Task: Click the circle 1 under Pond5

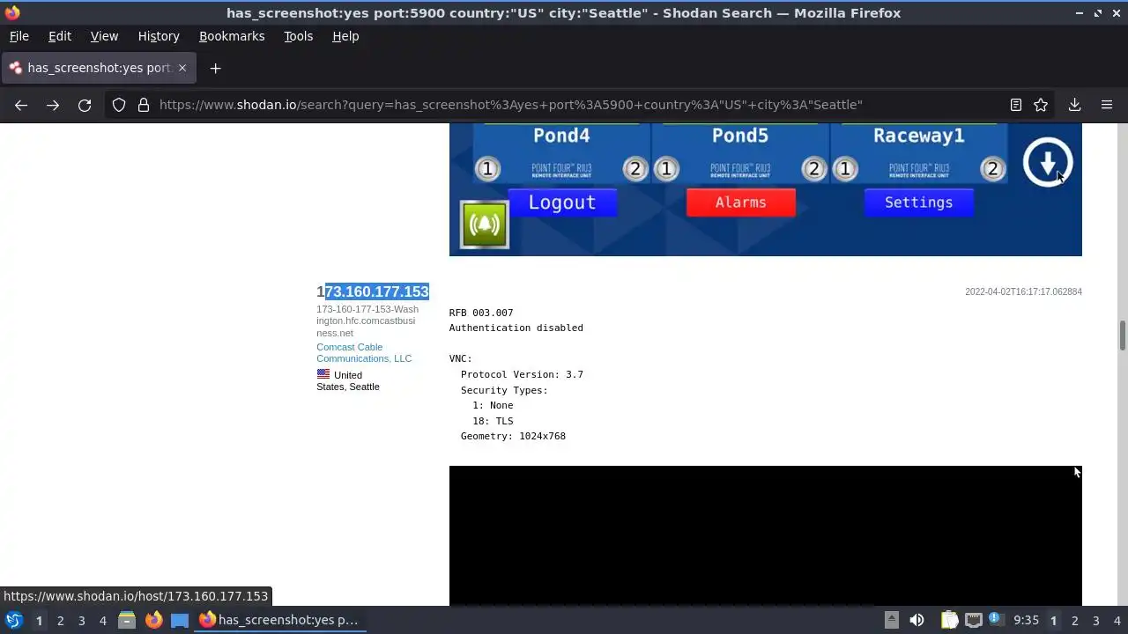Action: click(x=666, y=168)
